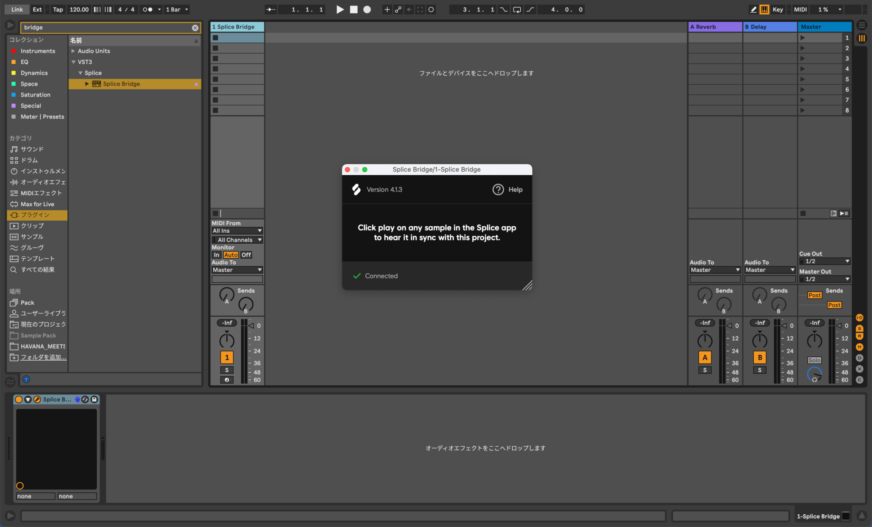Toggle the Loop switch in transport
The height and width of the screenshot is (527, 872).
pos(516,9)
